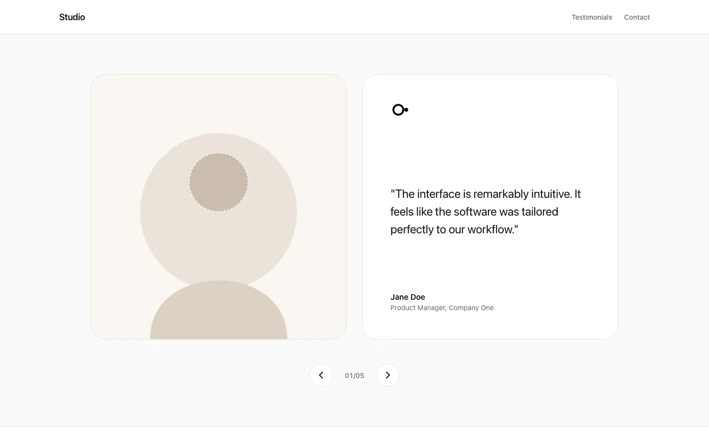Open the Testimonials nav link

592,17
